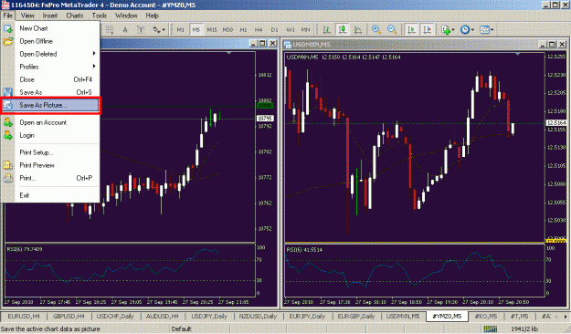Open the Help menu
Screen dimensions: 571x334
[153, 16]
